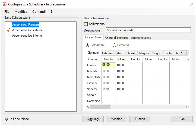Open the Comandi menu
Image resolution: width=196 pixels, height=126 pixels.
(39, 12)
